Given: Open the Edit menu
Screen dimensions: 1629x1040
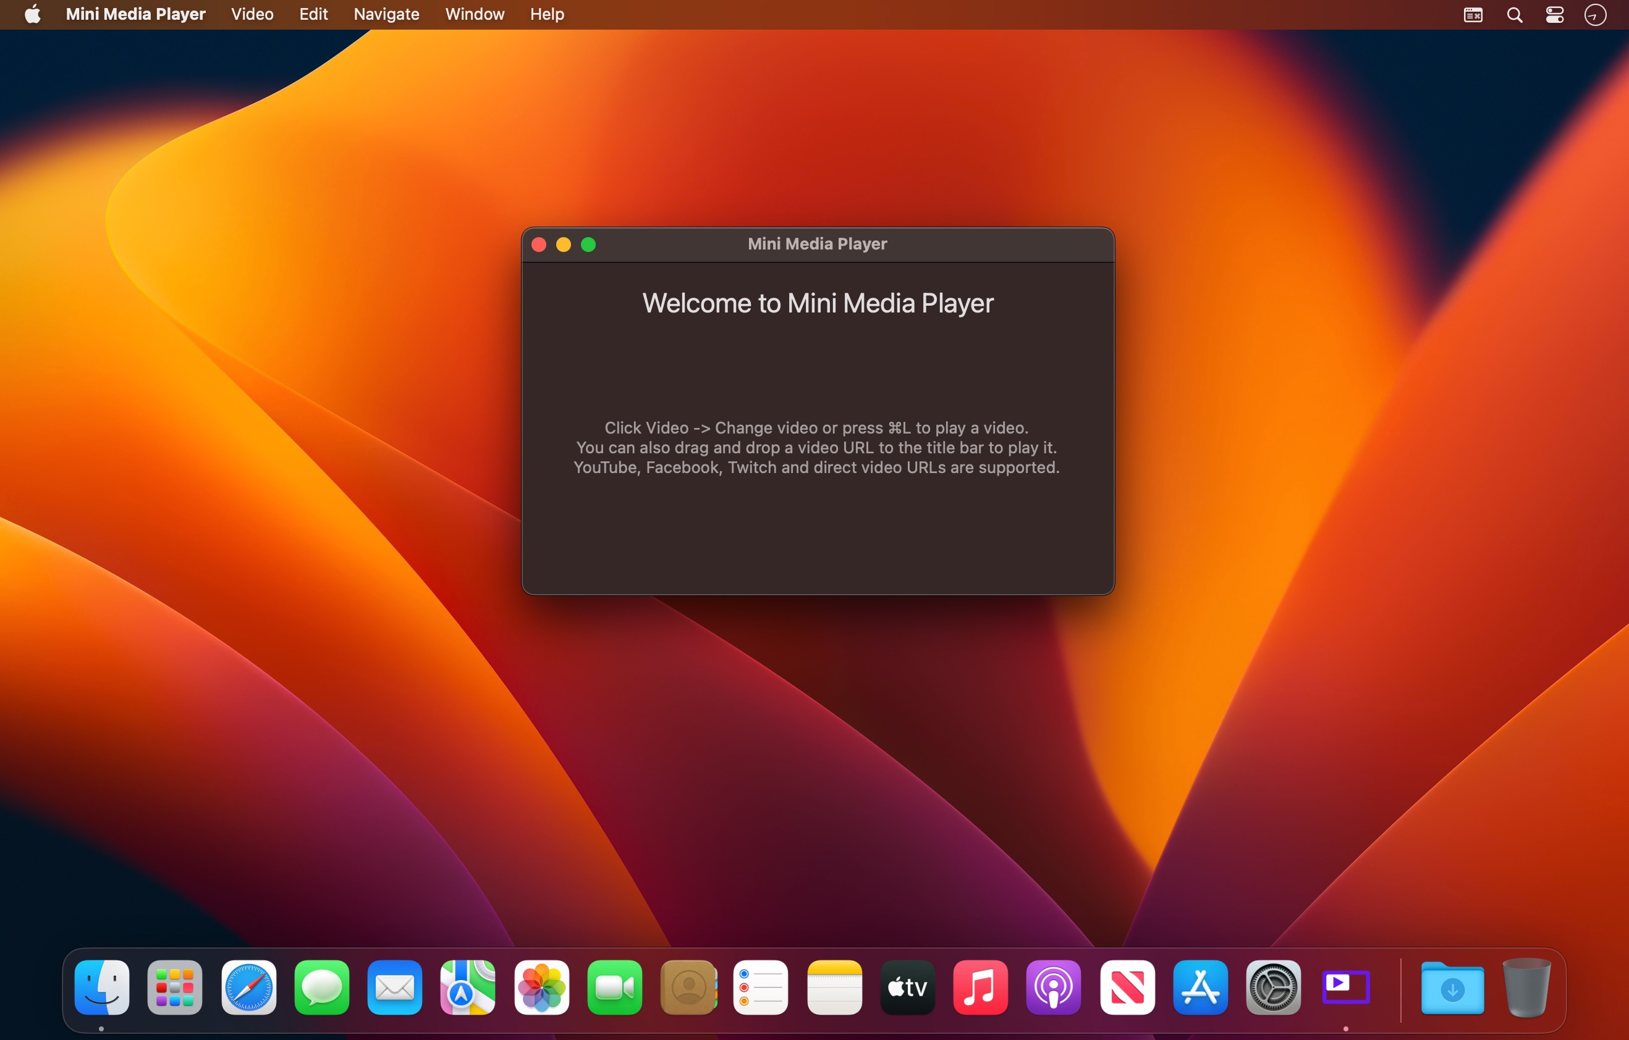Looking at the screenshot, I should point(313,14).
